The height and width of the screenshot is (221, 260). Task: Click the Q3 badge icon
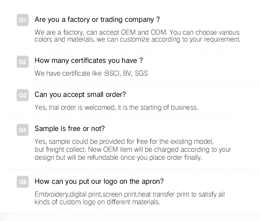23,95
